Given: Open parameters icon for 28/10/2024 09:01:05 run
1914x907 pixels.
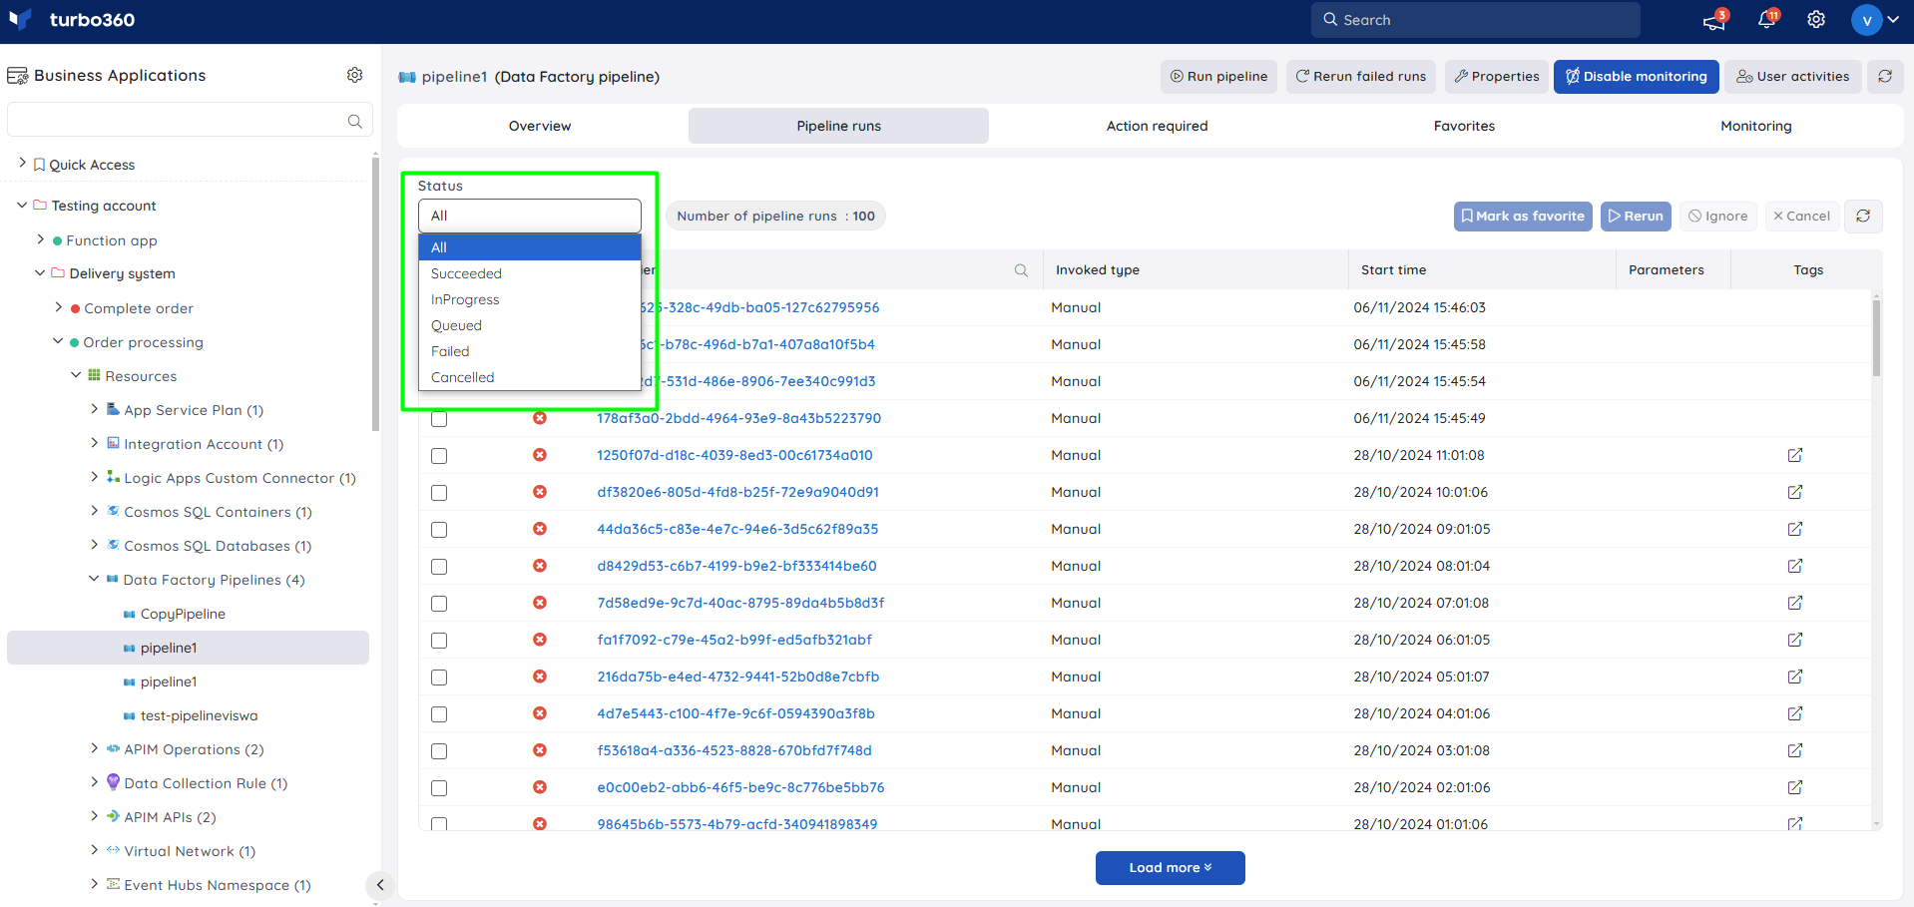Looking at the screenshot, I should click(x=1795, y=529).
